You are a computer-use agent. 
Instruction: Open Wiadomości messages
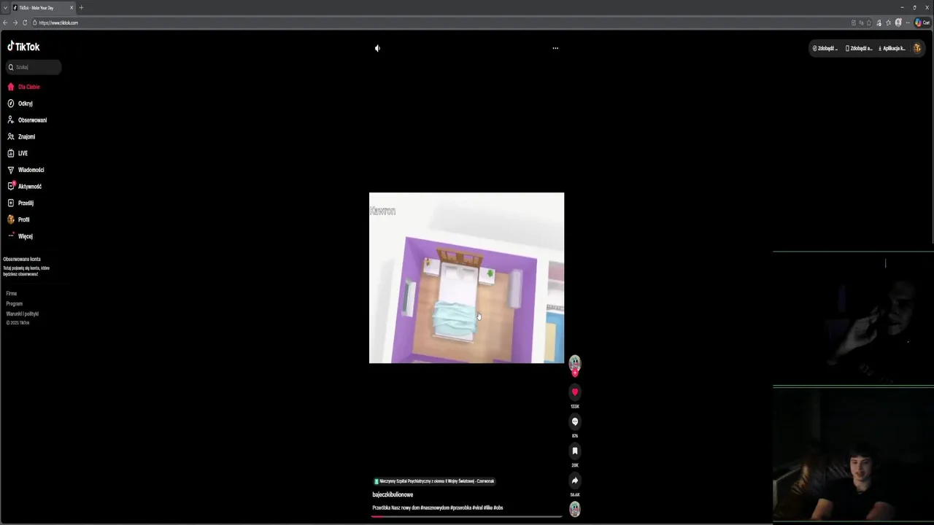[26, 170]
